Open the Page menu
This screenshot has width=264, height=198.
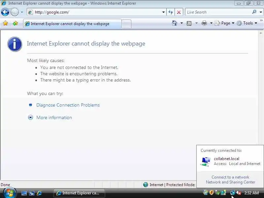point(225,23)
